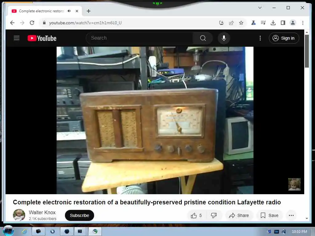Viewport: 315px width, 236px height.
Task: Like the video
Action: tap(196, 215)
